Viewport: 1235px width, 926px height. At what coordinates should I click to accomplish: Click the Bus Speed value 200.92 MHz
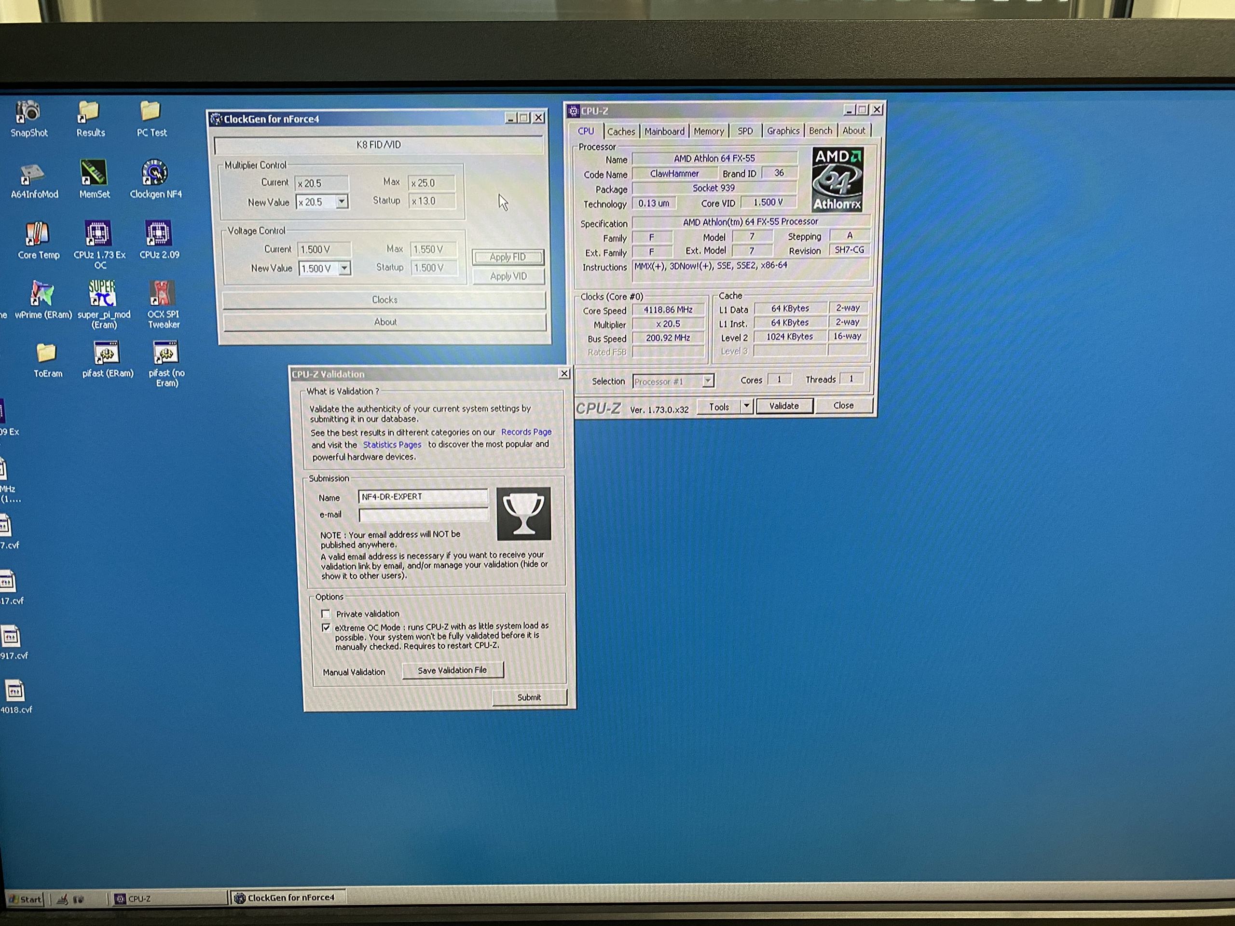coord(668,338)
